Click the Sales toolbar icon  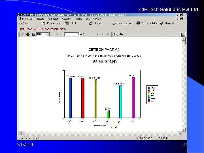coord(20,24)
